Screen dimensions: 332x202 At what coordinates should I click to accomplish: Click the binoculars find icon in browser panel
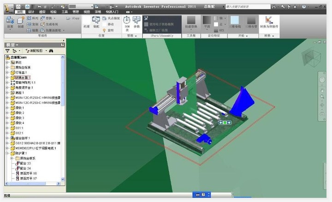(52, 50)
